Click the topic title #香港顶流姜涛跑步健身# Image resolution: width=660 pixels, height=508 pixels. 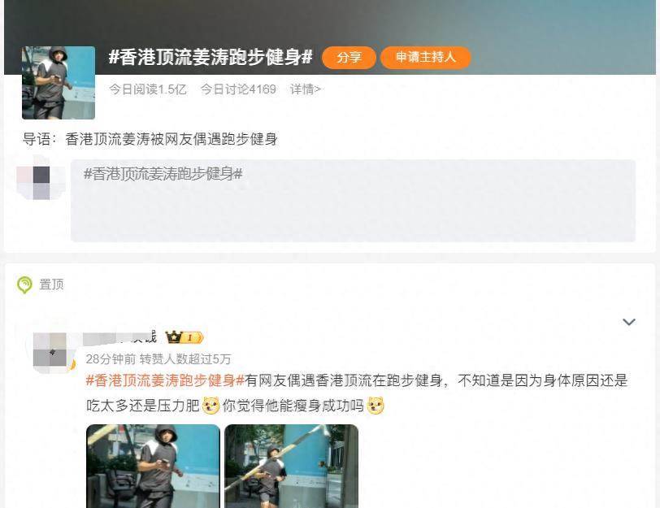click(x=211, y=57)
